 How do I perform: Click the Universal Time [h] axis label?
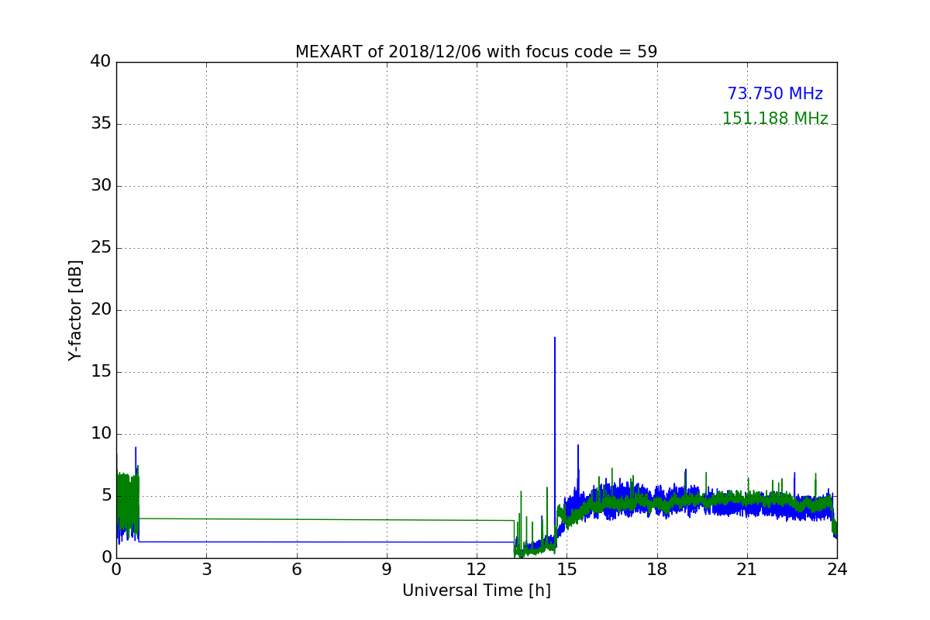476,591
